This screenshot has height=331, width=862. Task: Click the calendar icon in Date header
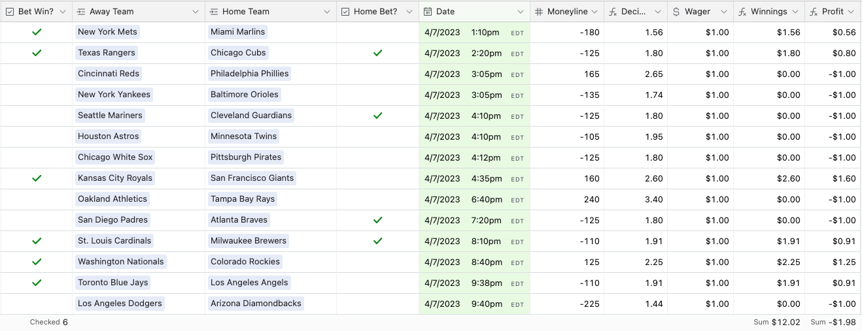point(428,12)
